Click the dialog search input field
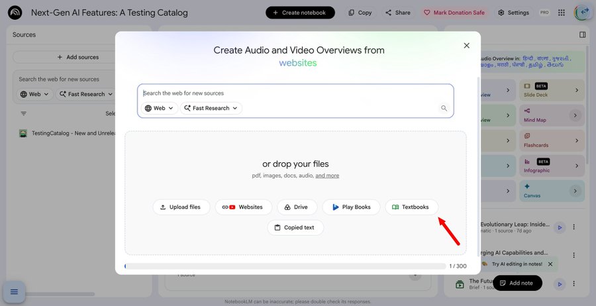596x306 pixels. 295,93
